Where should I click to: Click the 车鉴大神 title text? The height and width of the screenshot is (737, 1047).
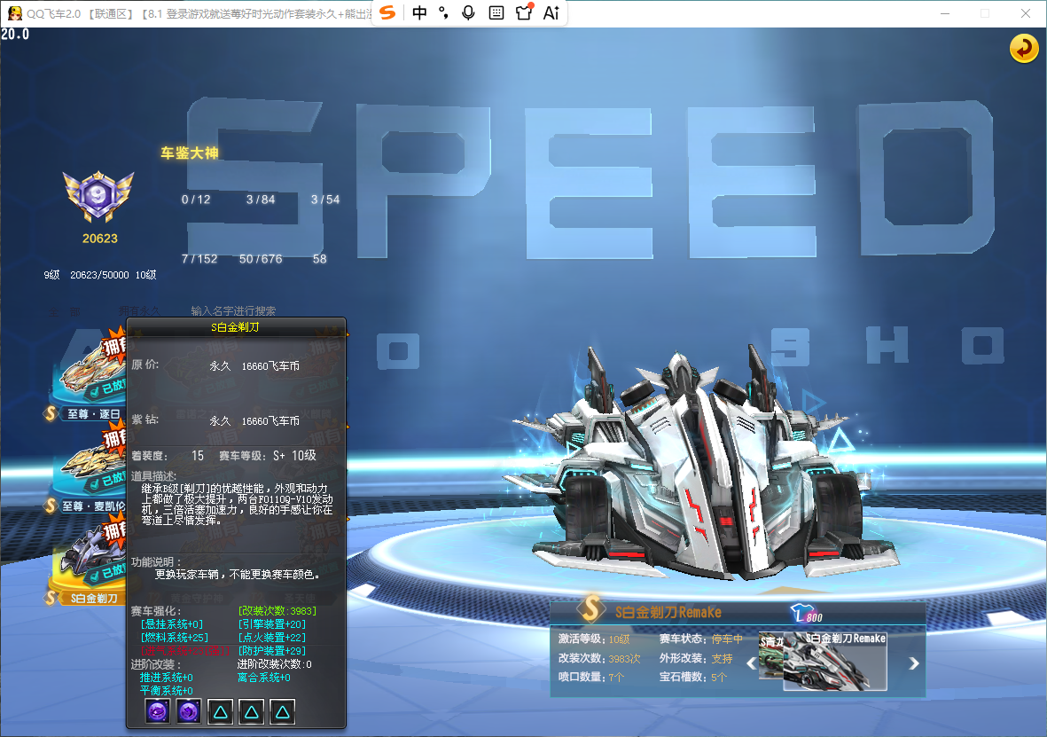[x=190, y=153]
